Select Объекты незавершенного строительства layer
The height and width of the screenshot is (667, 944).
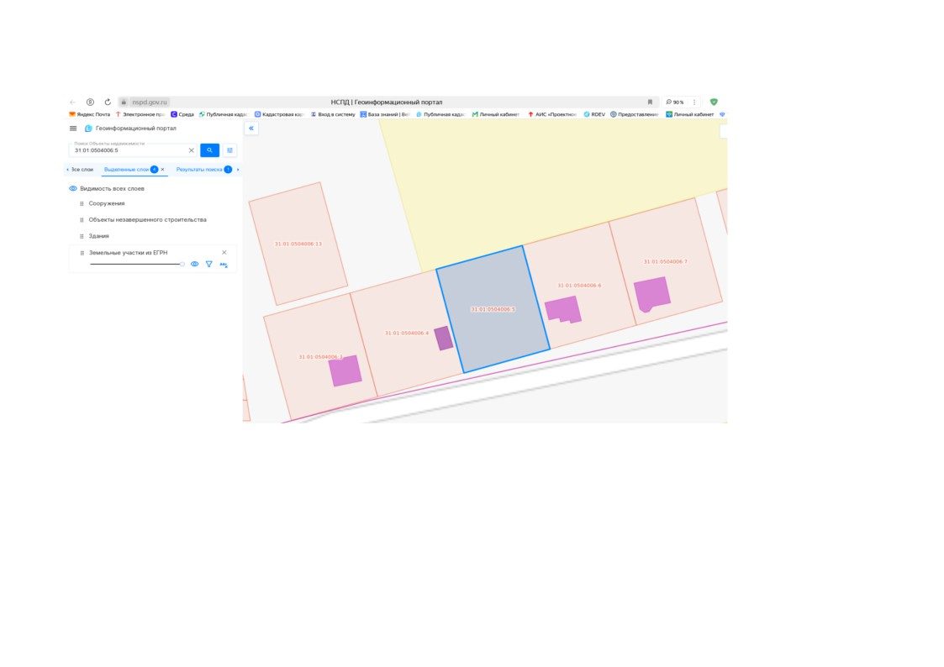click(147, 220)
